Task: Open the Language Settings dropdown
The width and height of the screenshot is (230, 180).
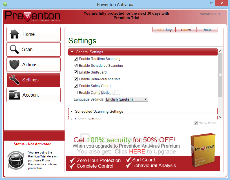Action: (x=127, y=99)
